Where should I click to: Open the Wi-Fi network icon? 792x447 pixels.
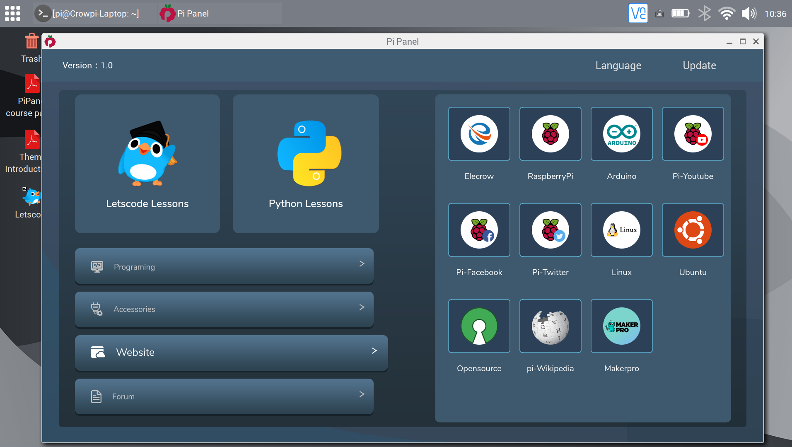[727, 14]
